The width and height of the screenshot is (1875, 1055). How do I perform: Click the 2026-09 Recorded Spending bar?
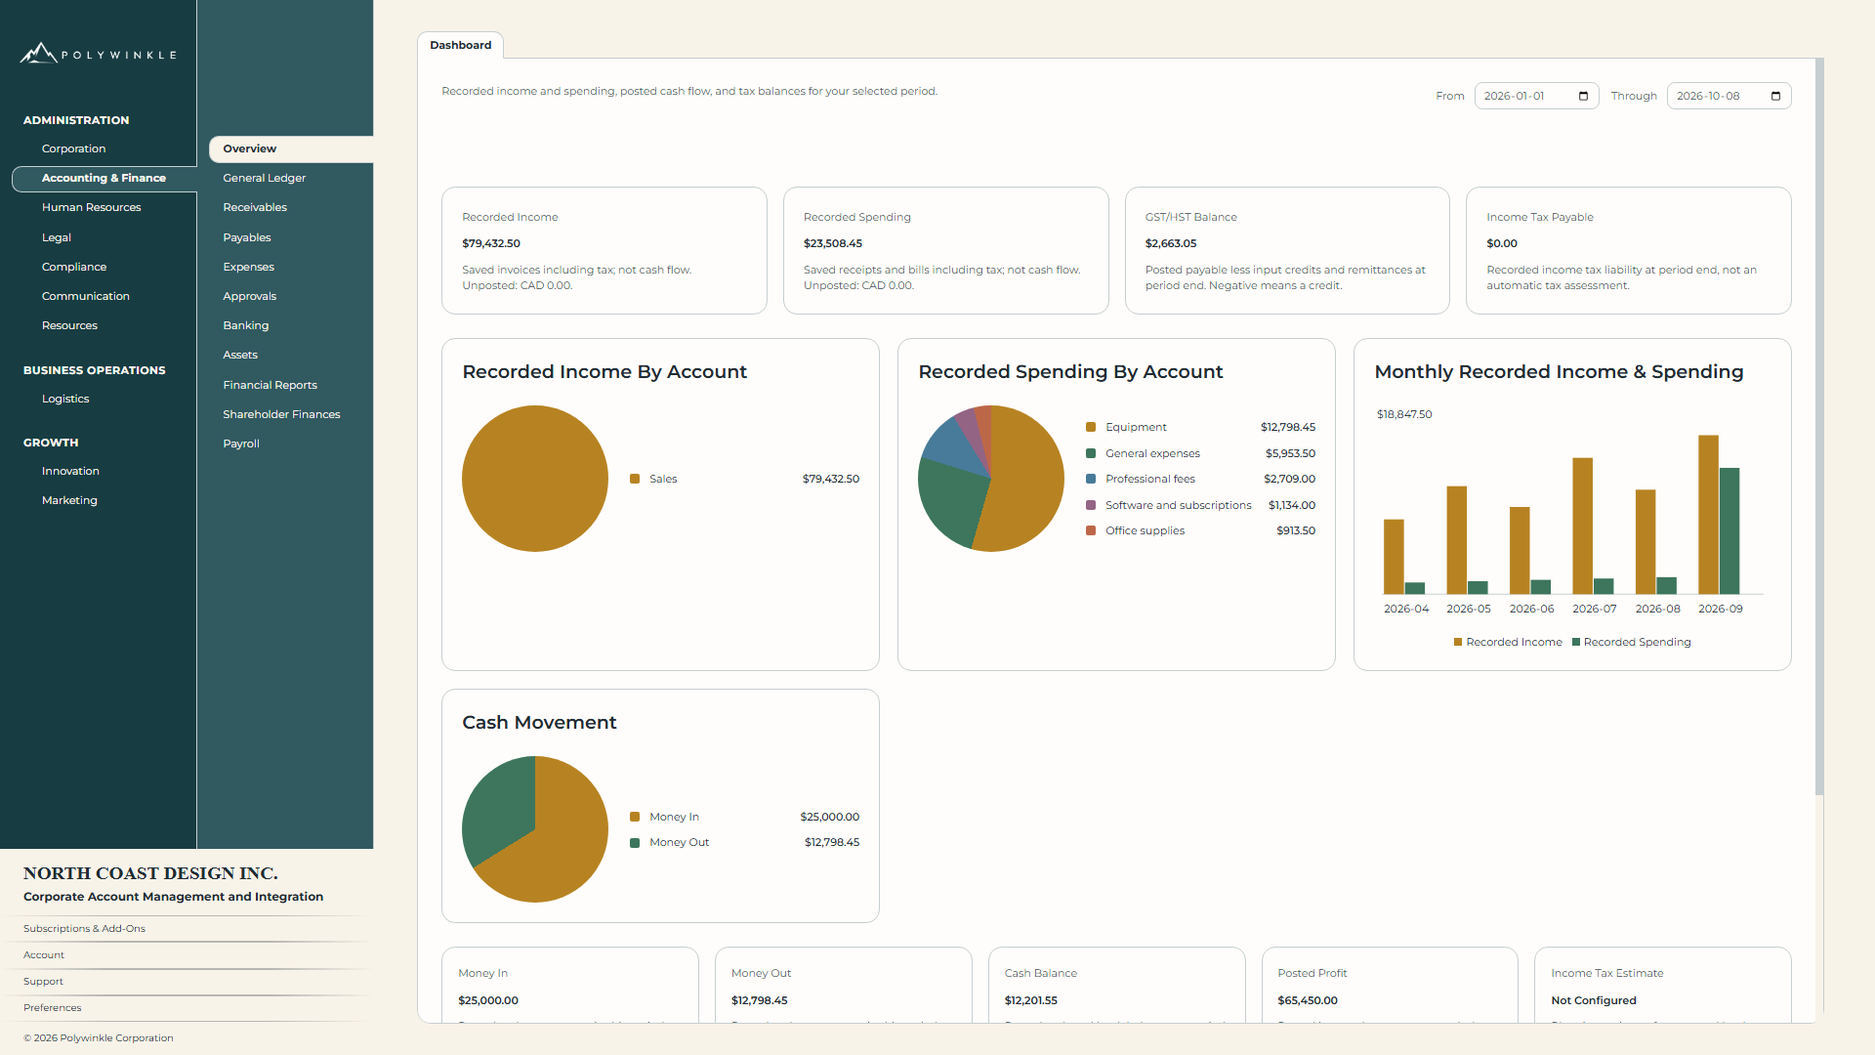1729,531
